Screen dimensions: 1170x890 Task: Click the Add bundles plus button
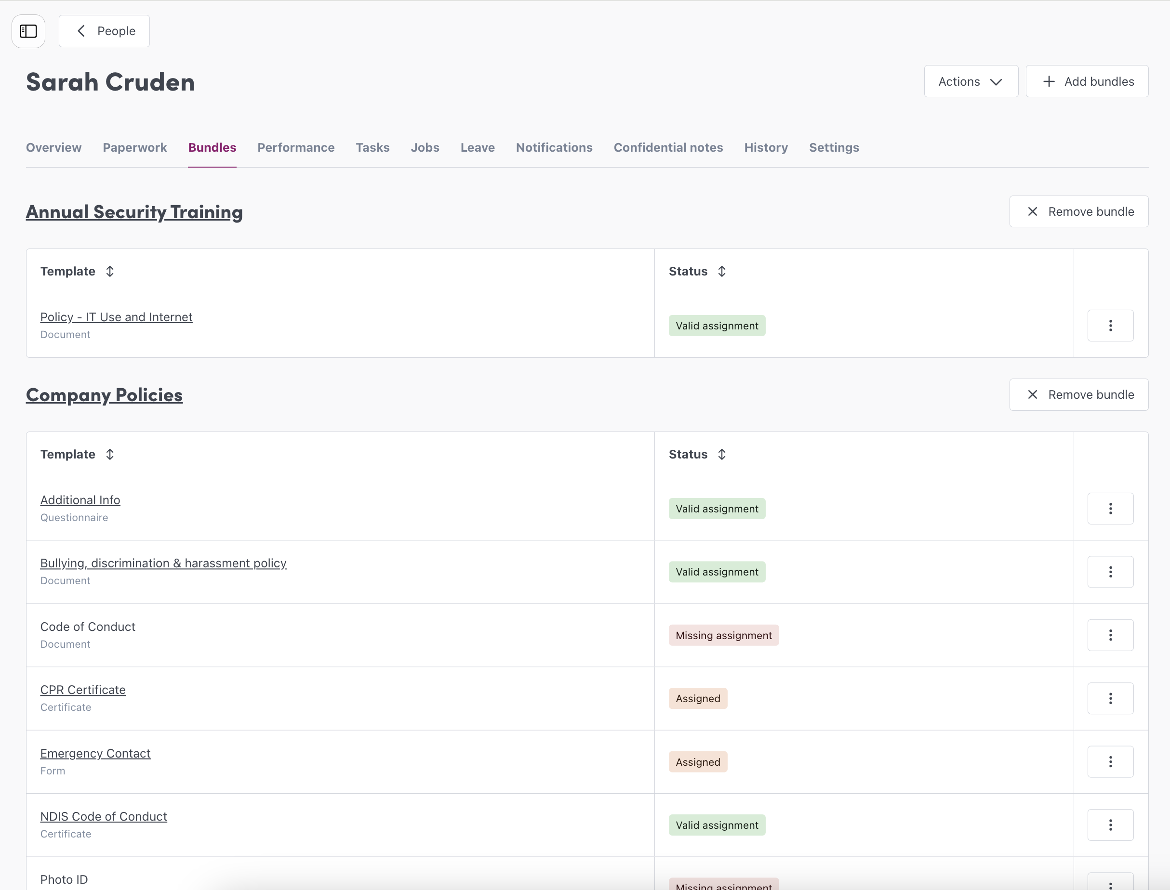pyautogui.click(x=1087, y=81)
